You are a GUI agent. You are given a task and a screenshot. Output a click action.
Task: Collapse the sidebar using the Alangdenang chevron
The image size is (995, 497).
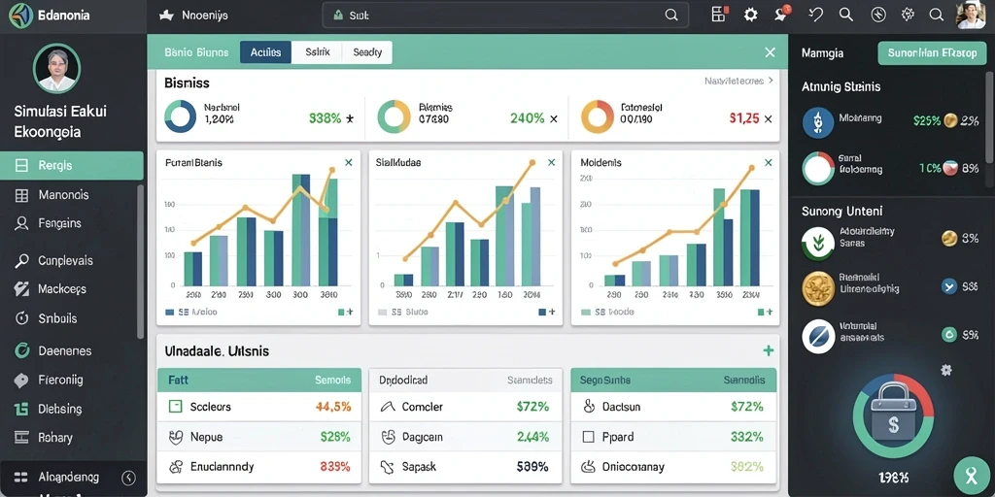(x=129, y=478)
